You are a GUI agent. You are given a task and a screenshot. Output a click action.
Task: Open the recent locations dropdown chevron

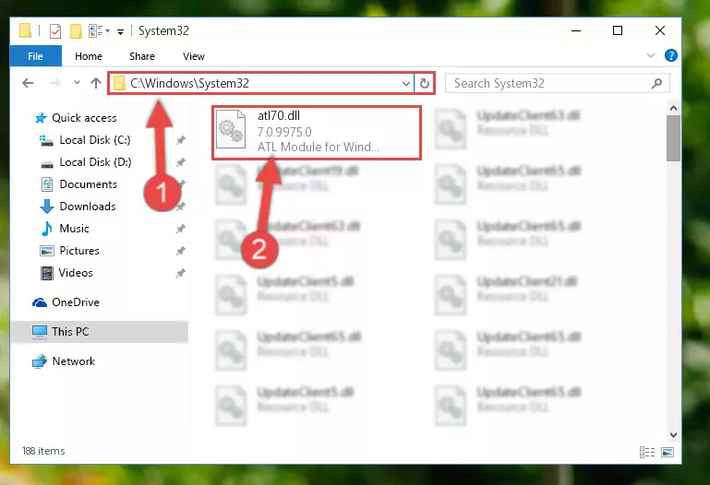coord(77,83)
